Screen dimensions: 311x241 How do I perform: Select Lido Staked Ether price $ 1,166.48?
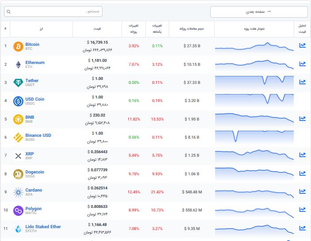pyautogui.click(x=97, y=225)
